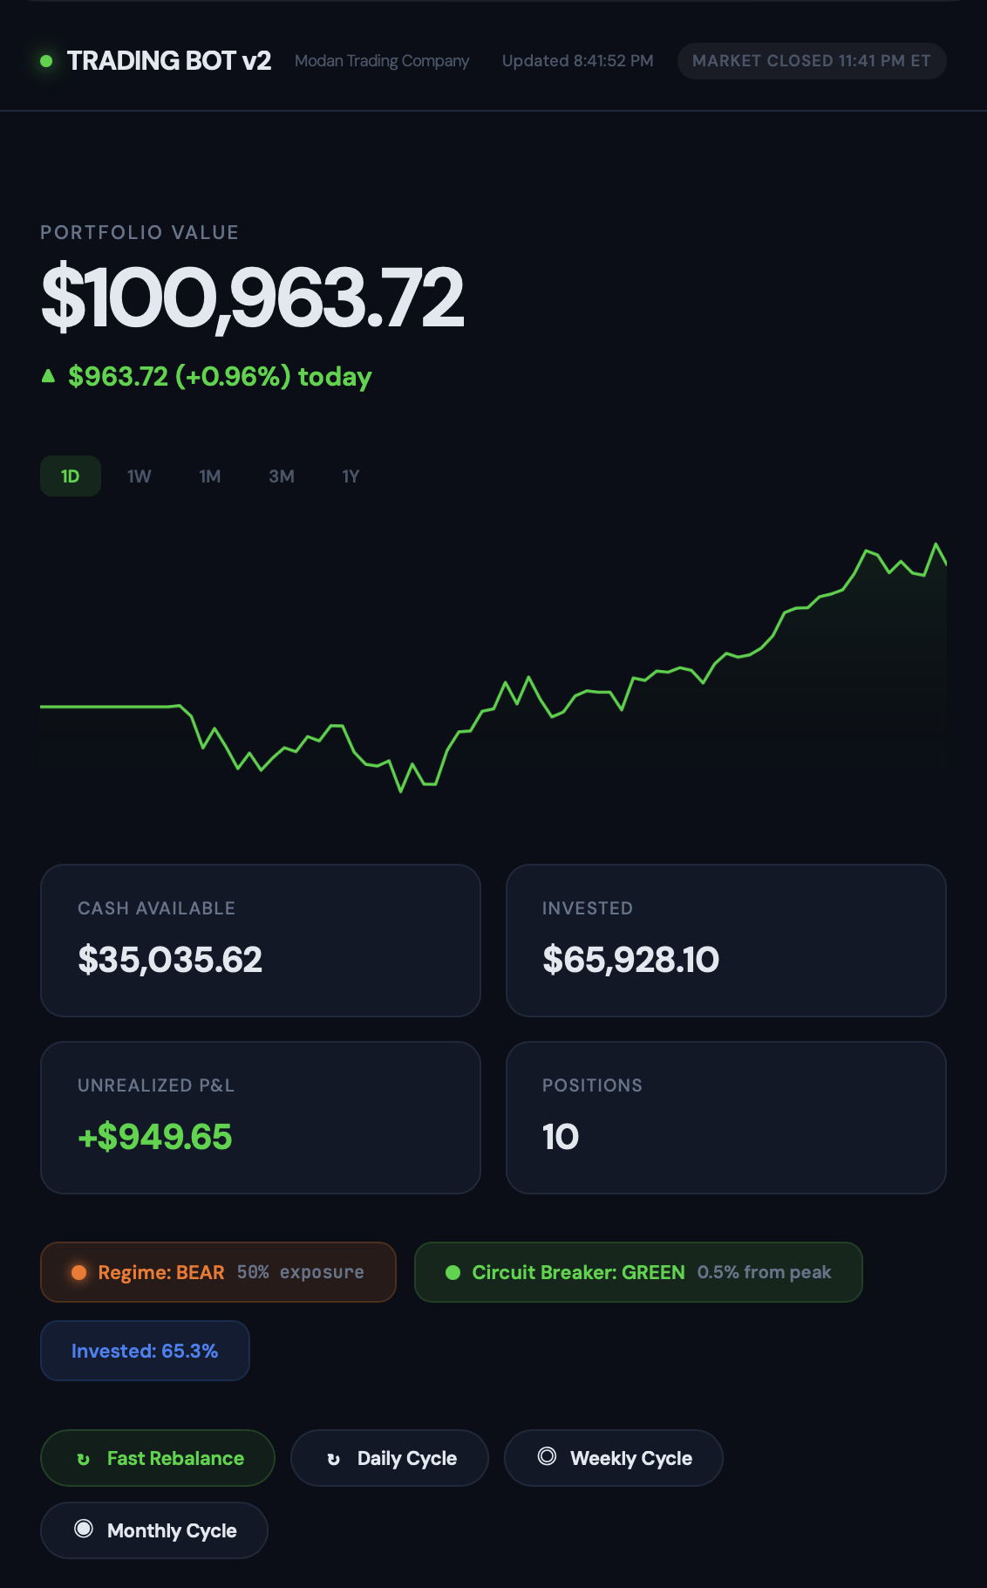Click the rebalance arrow icon on Fast Rebalance
The height and width of the screenshot is (1588, 987).
(85, 1458)
